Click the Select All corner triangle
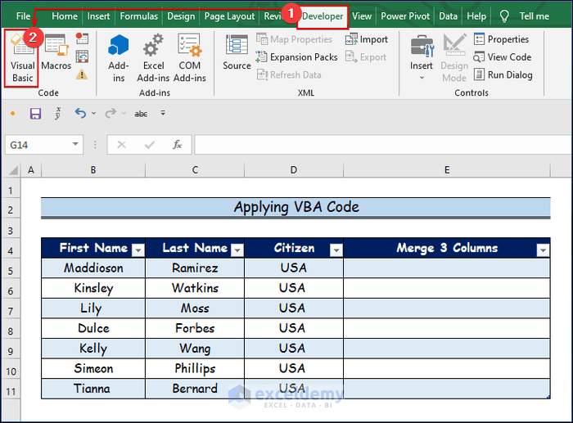 pyautogui.click(x=13, y=170)
